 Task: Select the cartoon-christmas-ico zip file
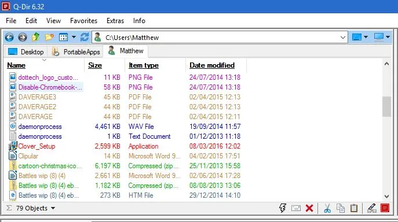click(x=50, y=166)
